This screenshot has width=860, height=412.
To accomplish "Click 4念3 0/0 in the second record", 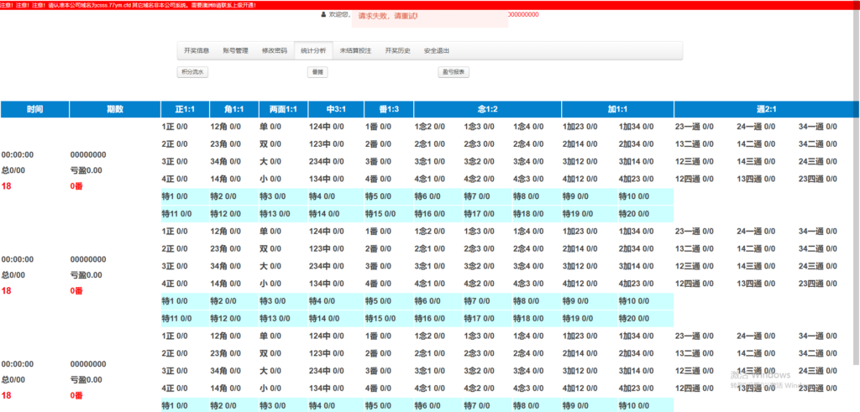I will (x=529, y=284).
